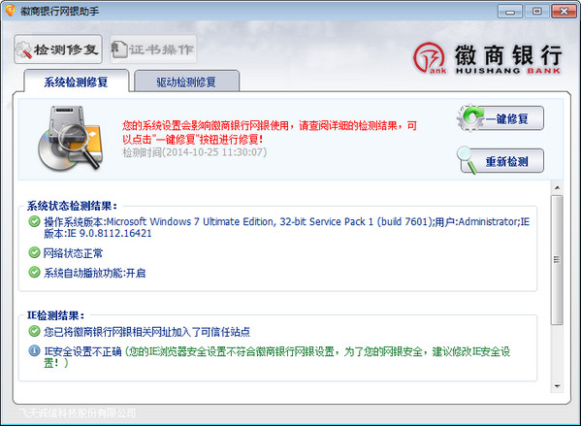Click the 系统状态检测结果 heading
The image size is (581, 426).
[72, 206]
